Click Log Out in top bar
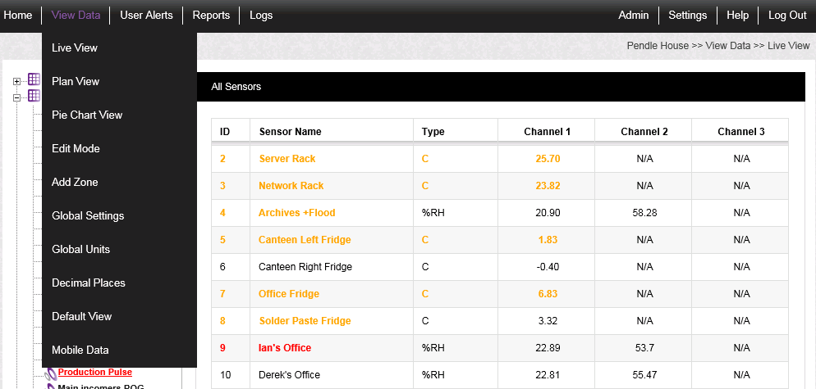 [x=787, y=16]
